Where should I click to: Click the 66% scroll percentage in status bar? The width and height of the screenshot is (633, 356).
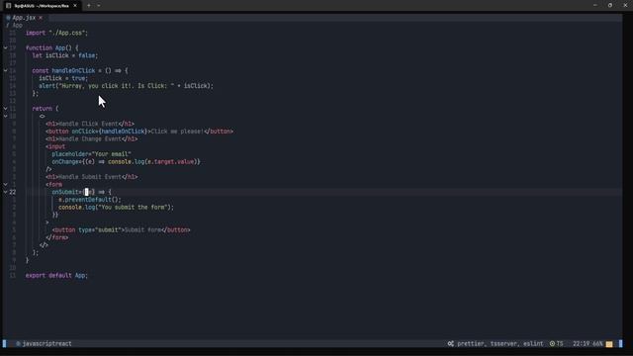pyautogui.click(x=596, y=343)
